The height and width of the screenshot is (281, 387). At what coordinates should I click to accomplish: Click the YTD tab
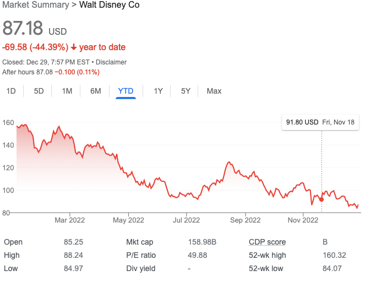(126, 91)
